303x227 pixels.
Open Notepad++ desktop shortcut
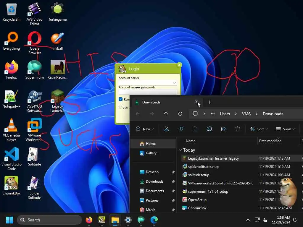point(12,99)
